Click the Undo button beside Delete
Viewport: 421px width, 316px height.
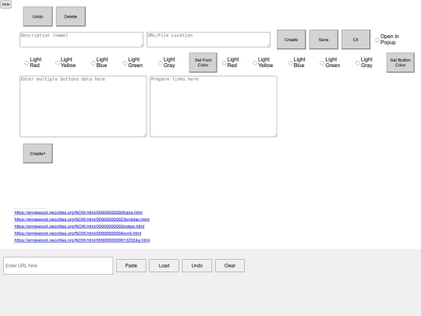point(38,16)
